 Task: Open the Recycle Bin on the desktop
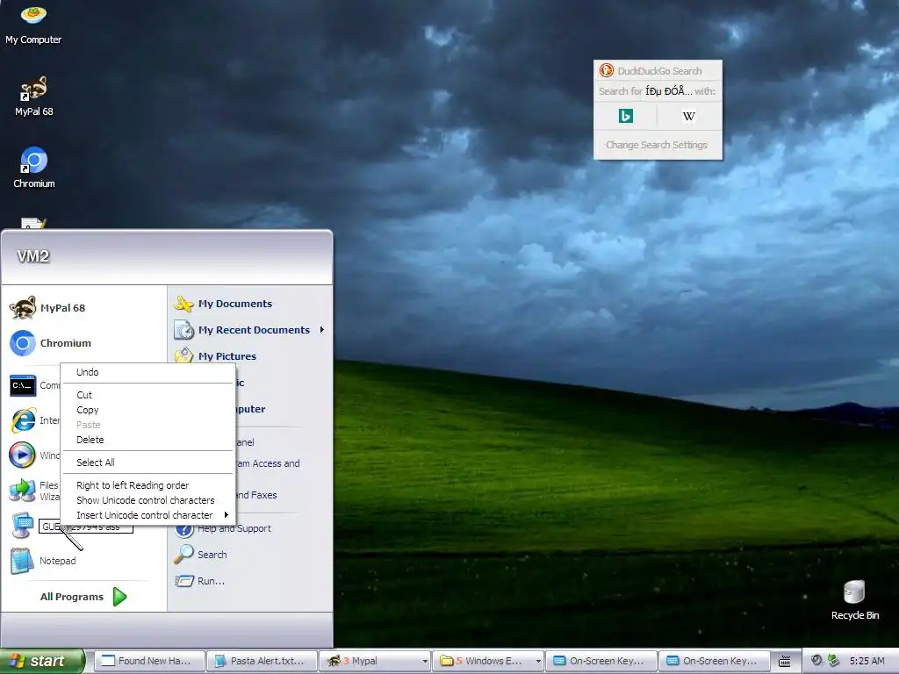point(854,600)
